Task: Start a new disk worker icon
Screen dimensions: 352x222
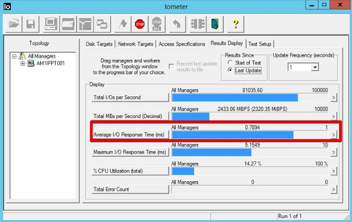Action: click(x=68, y=24)
